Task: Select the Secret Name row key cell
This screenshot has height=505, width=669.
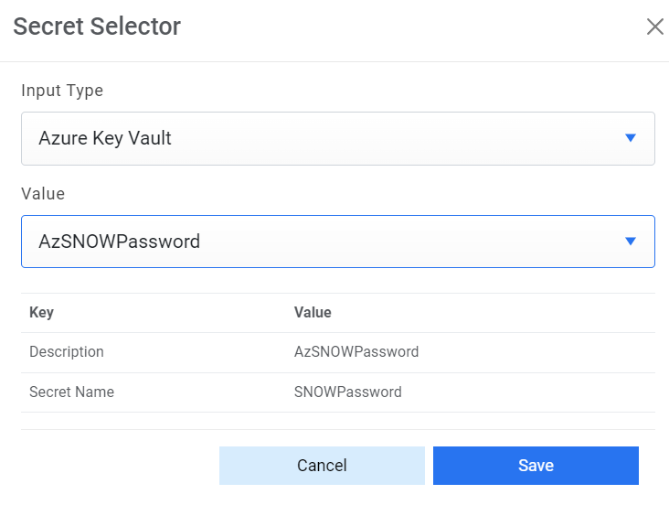Action: point(71,392)
